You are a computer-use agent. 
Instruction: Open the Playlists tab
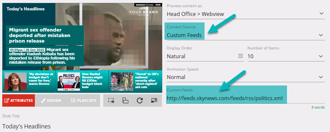point(83,100)
